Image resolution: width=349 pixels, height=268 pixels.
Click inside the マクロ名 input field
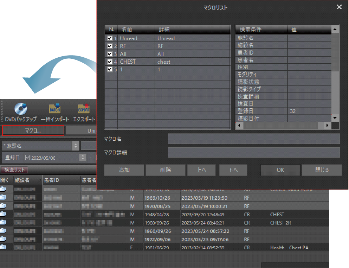click(254, 139)
